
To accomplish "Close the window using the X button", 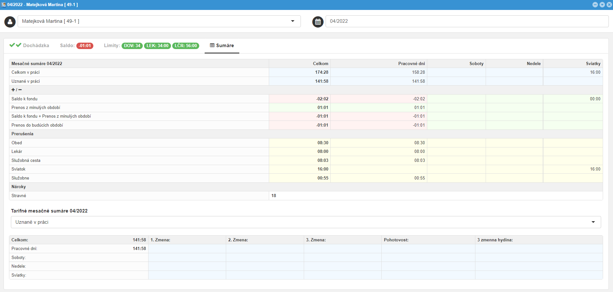I will point(609,4).
